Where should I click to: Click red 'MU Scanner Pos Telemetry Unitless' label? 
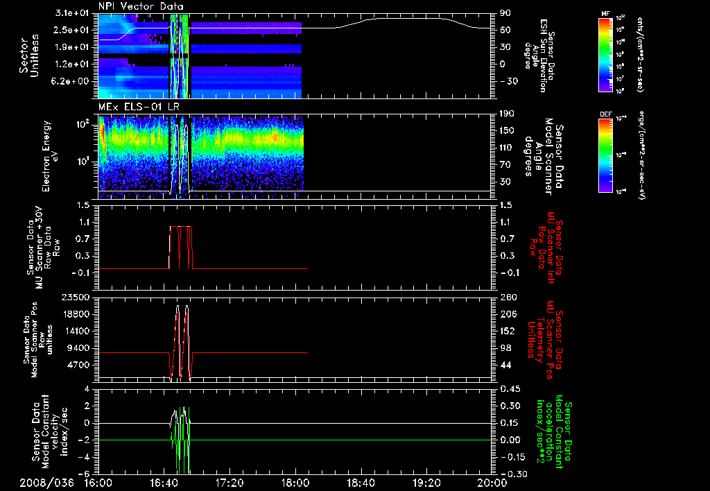click(542, 340)
